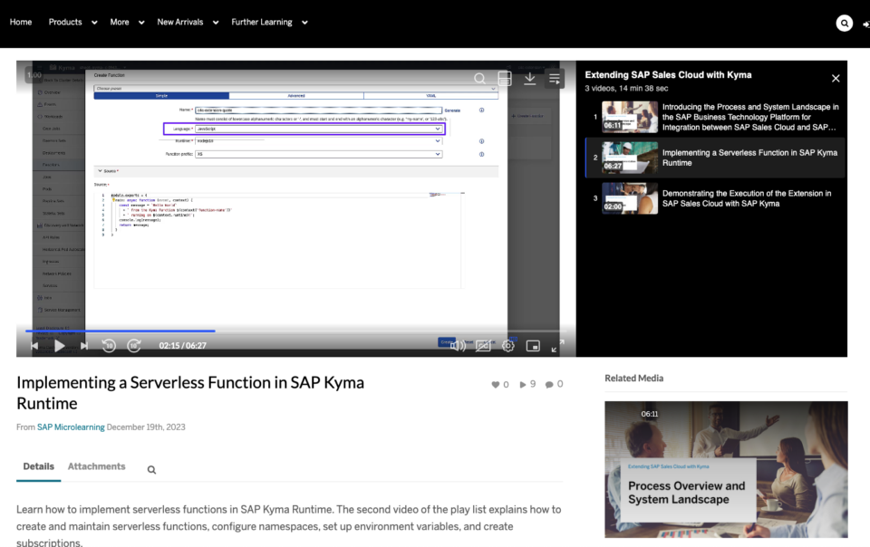The width and height of the screenshot is (870, 547).
Task: Mute the video using the speaker icon
Action: click(458, 346)
